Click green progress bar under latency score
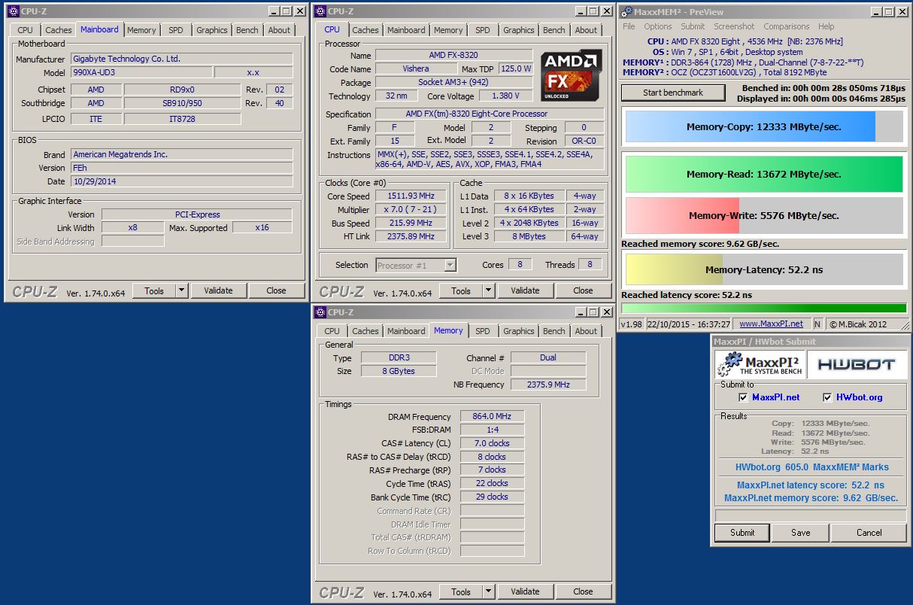 (764, 308)
